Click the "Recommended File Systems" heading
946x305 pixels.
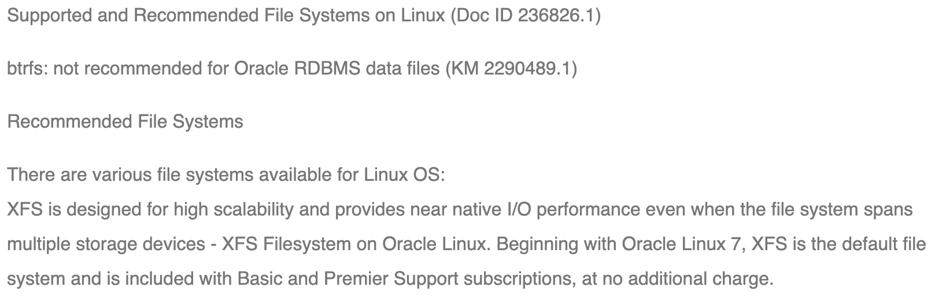[x=125, y=122]
